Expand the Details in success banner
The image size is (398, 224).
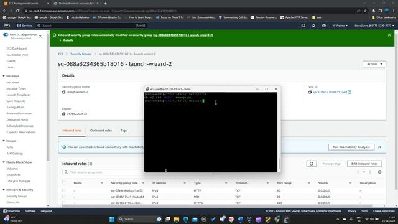pos(66,40)
